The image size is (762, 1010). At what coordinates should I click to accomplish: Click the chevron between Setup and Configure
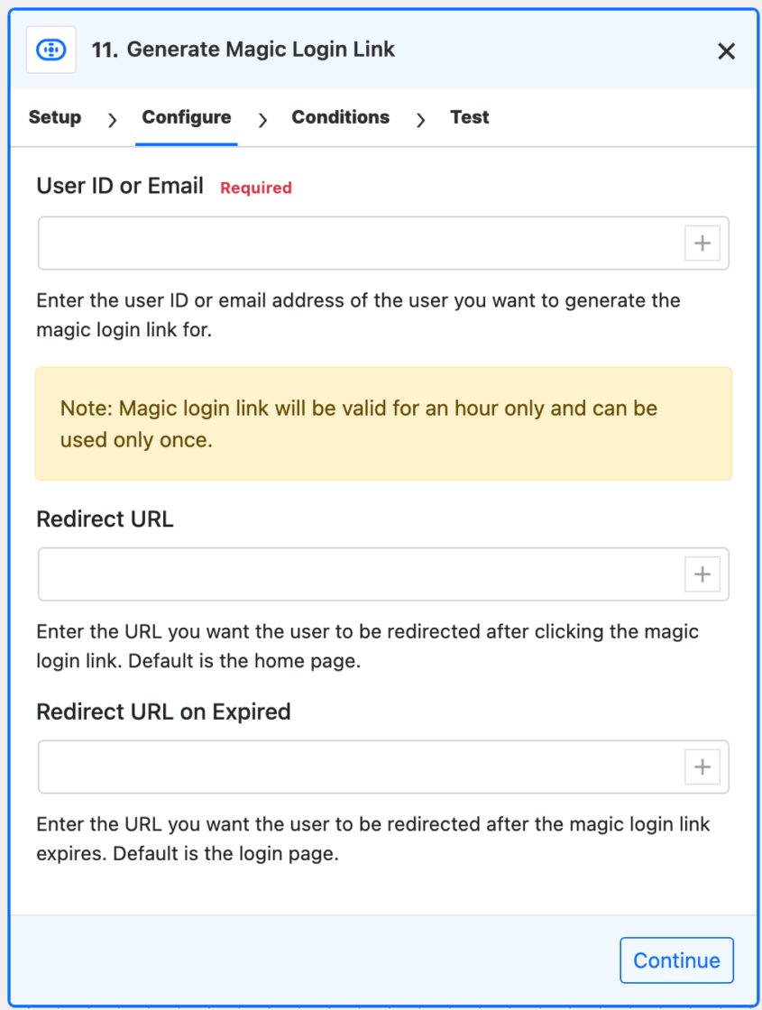tap(111, 118)
